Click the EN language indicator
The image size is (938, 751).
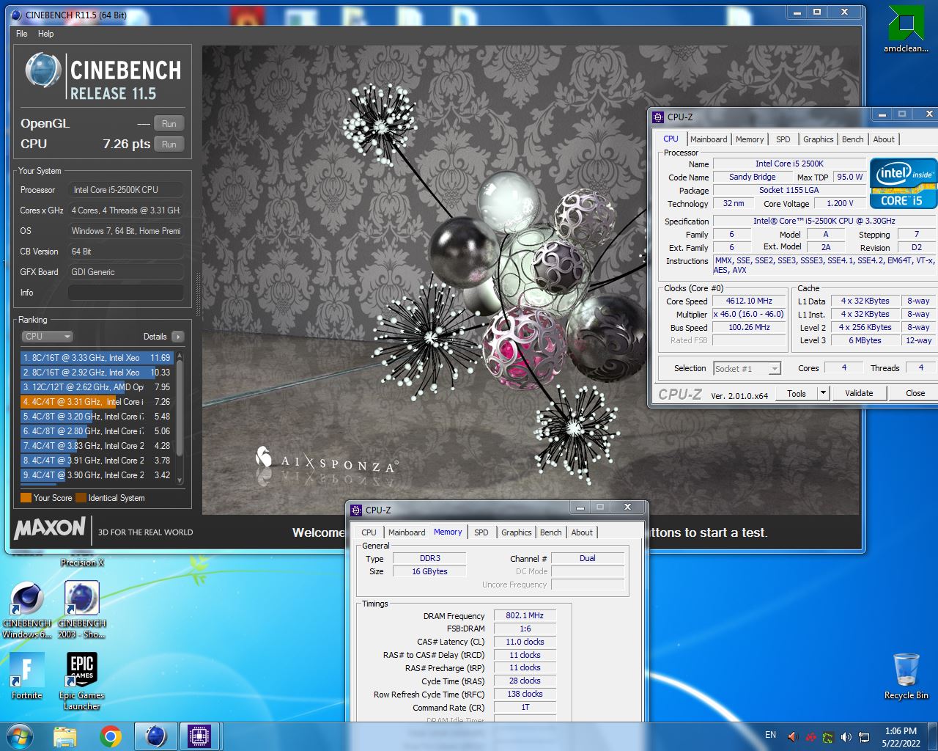tap(770, 735)
